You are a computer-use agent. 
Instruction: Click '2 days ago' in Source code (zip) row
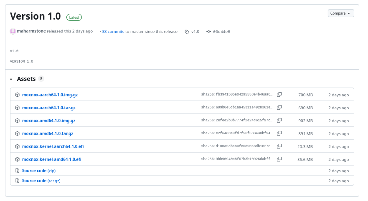pos(339,171)
